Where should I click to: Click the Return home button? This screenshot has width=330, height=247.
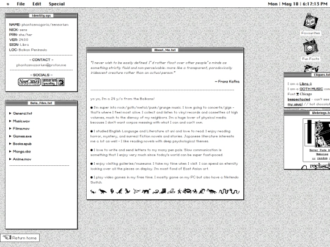[x=20, y=238]
